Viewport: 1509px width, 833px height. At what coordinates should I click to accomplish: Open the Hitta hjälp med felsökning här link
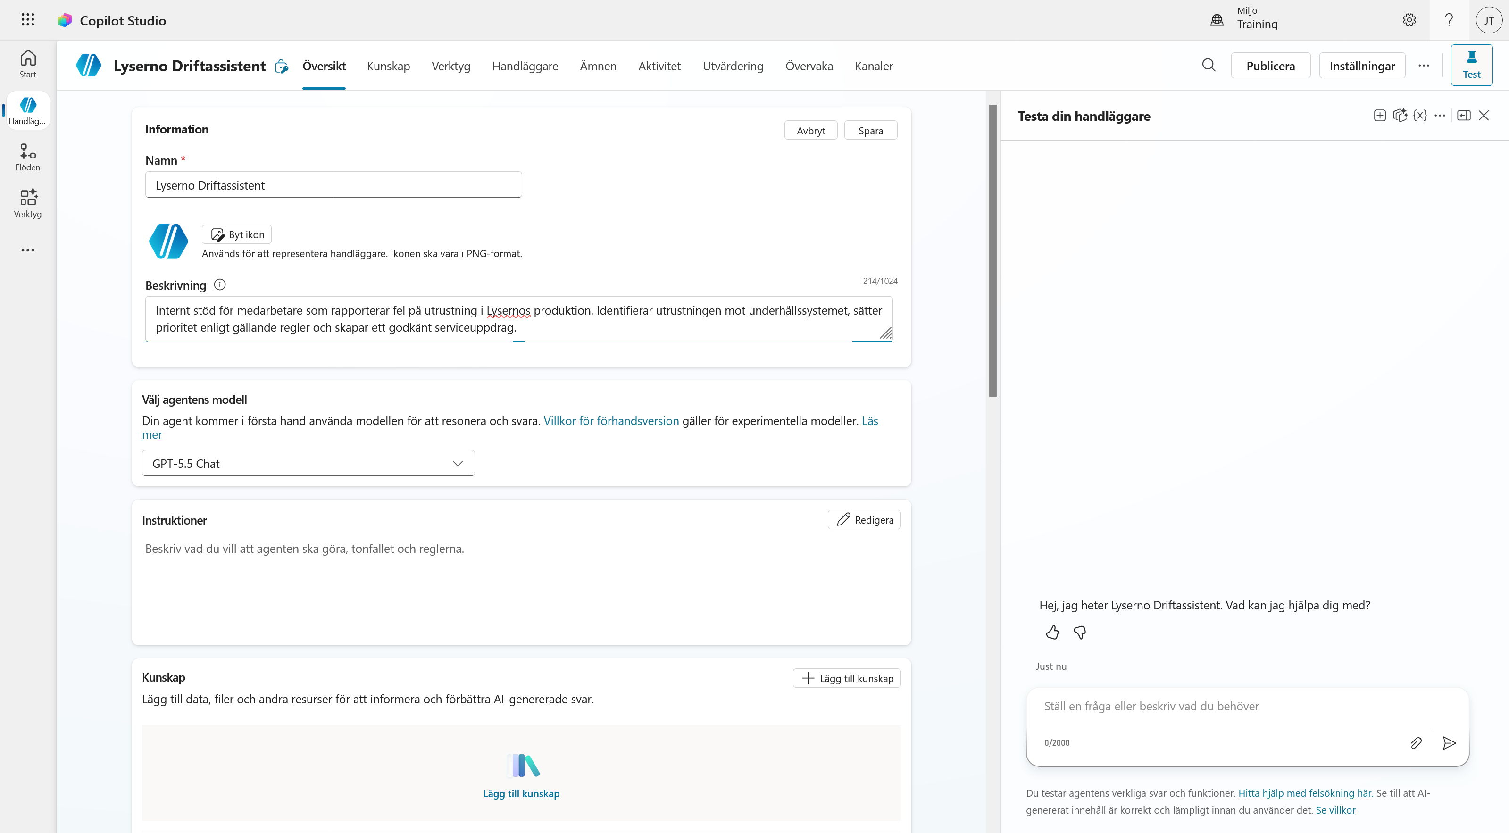point(1306,792)
